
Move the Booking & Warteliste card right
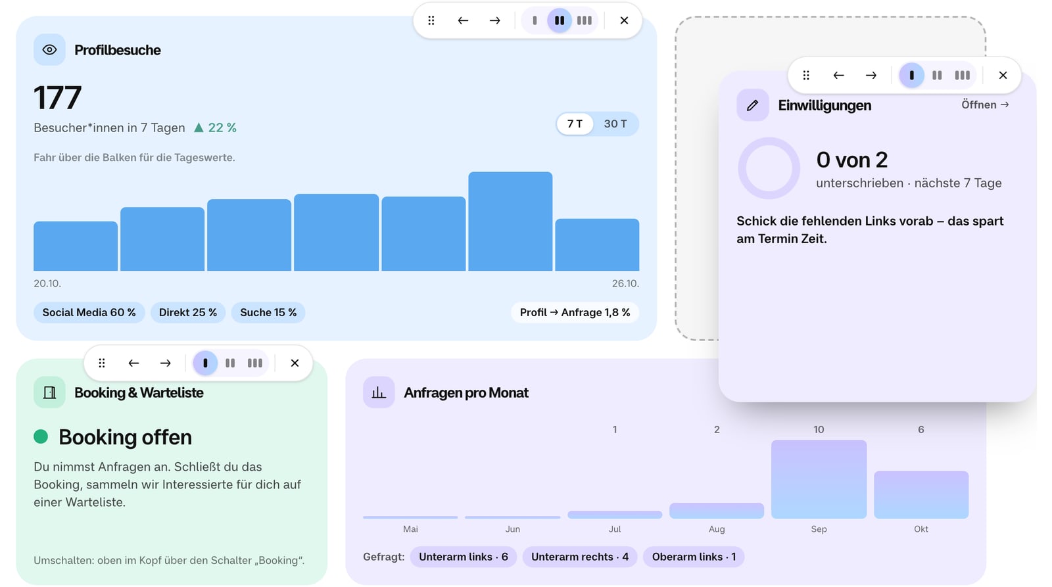click(165, 363)
